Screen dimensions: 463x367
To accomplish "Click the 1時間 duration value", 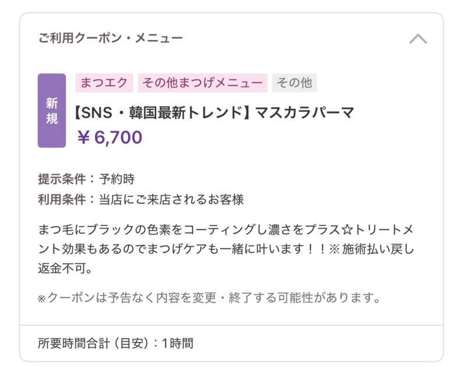I will click(177, 343).
